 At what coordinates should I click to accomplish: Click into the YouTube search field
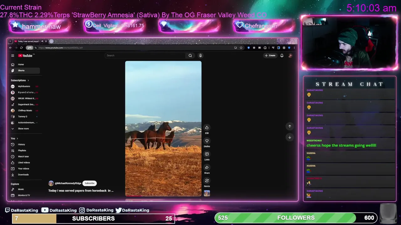(145, 56)
